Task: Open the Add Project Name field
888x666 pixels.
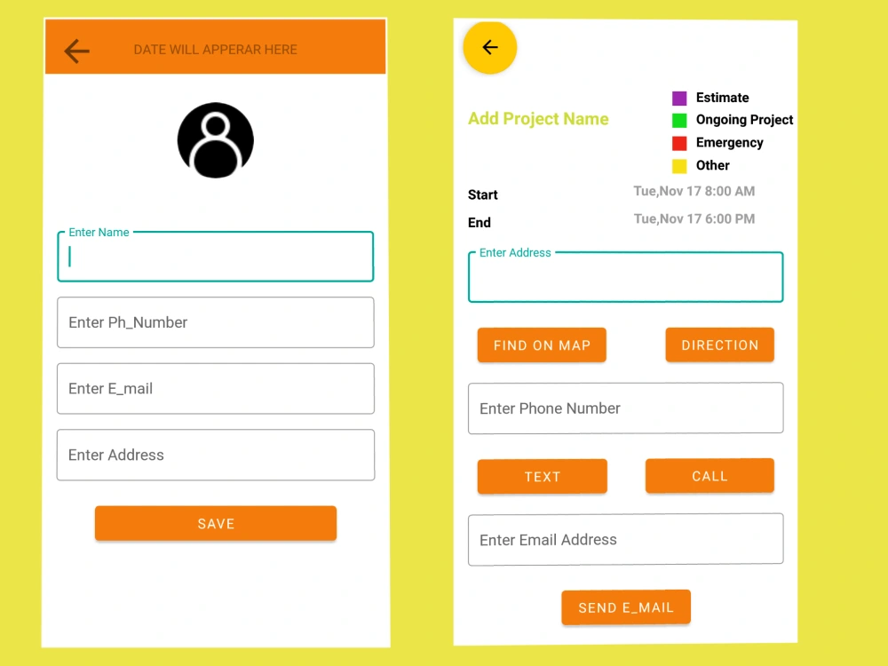Action: click(537, 118)
